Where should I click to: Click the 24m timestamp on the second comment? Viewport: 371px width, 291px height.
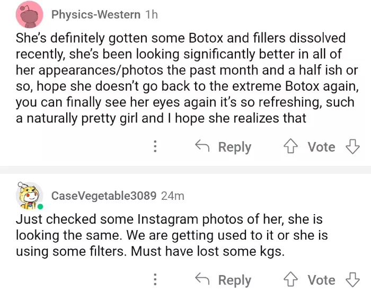[x=172, y=196]
